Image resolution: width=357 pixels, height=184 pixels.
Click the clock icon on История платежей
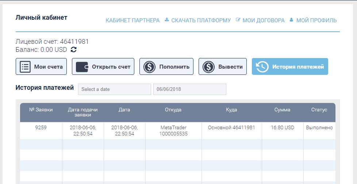pos(262,67)
